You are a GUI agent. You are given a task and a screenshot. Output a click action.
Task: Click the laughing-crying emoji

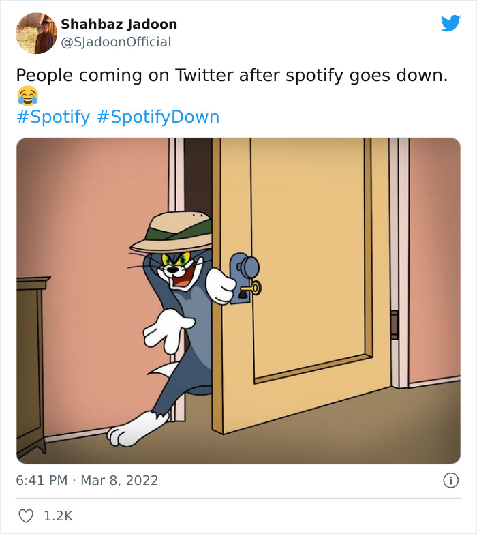click(28, 95)
